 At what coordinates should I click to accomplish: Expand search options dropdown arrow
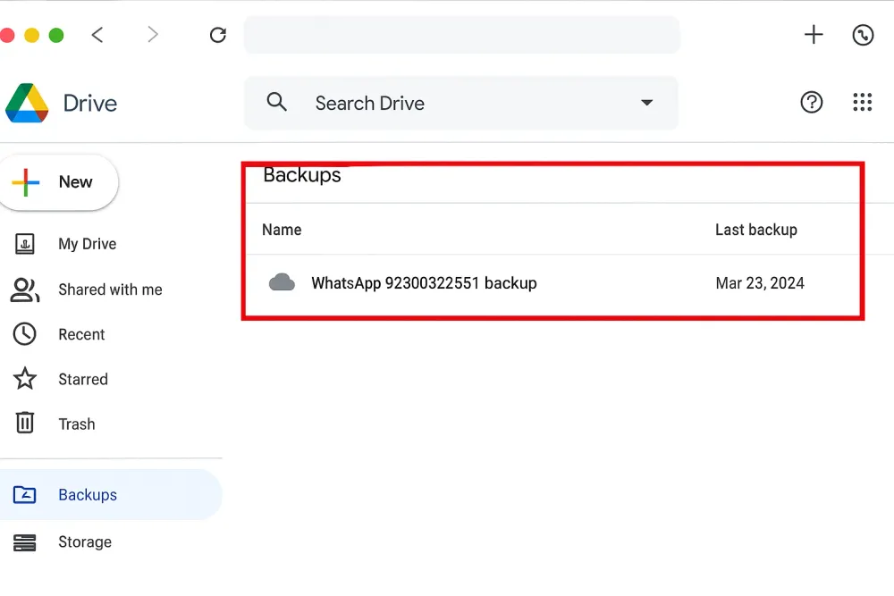tap(646, 103)
